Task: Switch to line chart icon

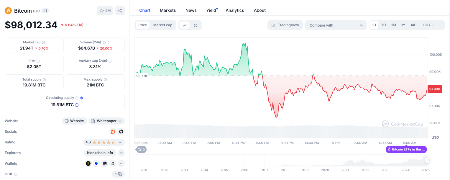Action: click(185, 25)
